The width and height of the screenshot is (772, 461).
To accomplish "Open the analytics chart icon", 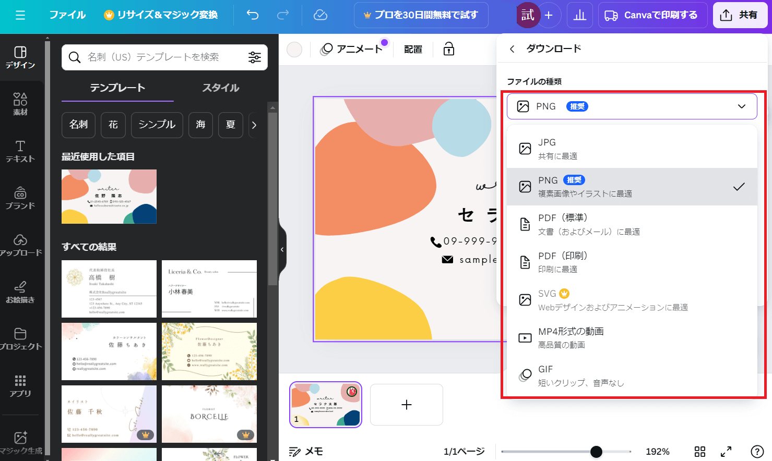I will coord(580,15).
